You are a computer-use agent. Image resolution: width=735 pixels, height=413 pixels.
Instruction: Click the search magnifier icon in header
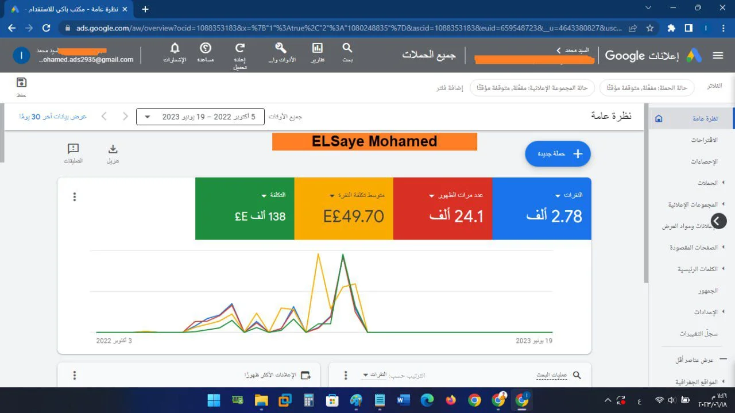coord(347,49)
